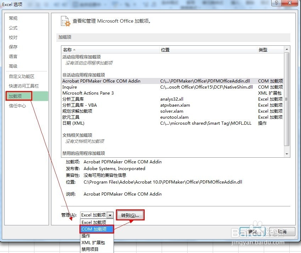Sort by the 位置 column header
The height and width of the screenshot is (253, 301).
click(208, 50)
